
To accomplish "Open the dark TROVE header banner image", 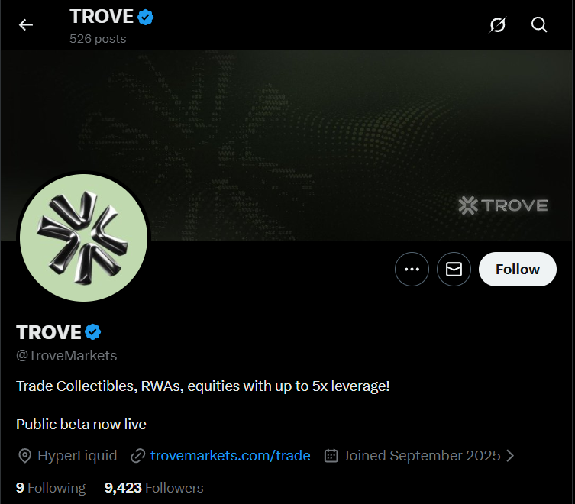I will point(287,145).
